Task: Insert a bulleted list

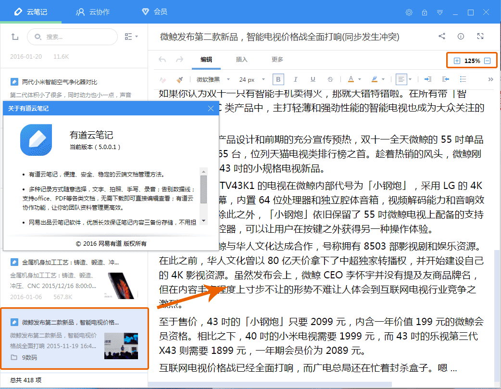Action: pos(463,79)
